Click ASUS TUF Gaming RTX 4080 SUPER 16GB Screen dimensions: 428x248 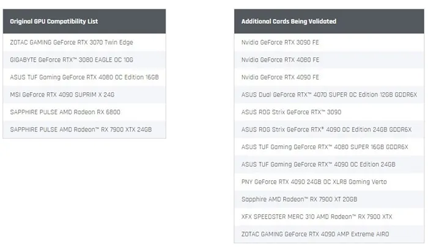click(x=329, y=147)
